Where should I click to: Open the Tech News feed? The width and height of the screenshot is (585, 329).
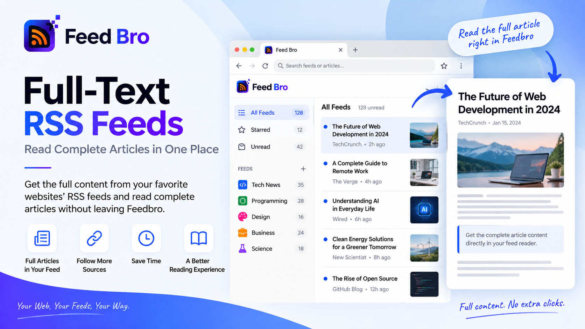click(x=272, y=185)
